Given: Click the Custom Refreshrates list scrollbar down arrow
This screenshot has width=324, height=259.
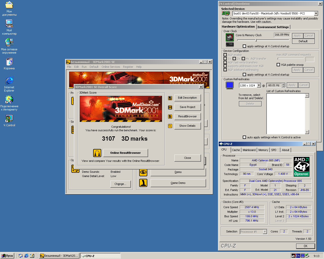Looking at the screenshot, I should 307,132.
